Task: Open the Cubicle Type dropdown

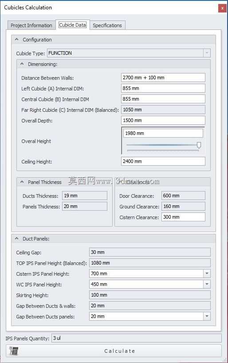Action: (x=207, y=53)
